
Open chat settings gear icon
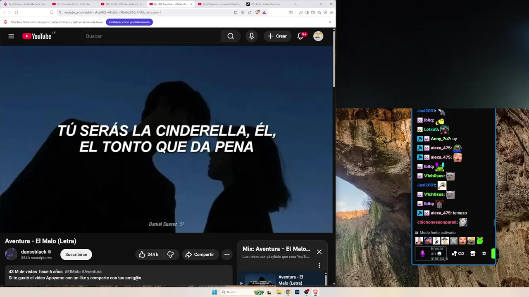(x=484, y=254)
